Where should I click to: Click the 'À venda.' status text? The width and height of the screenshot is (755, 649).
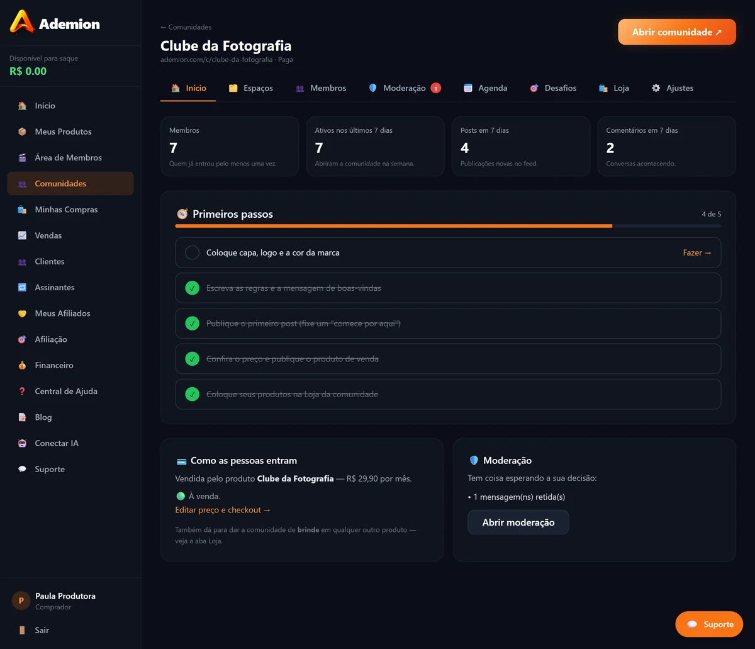[x=204, y=496]
